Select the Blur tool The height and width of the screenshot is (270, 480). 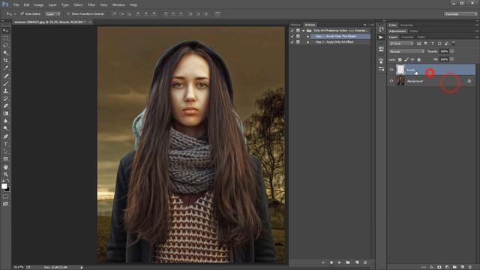[x=5, y=121]
